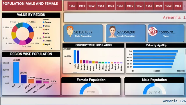Select the 0-4 age group bar
Viewport: 186px width, 105px height.
tap(155, 51)
